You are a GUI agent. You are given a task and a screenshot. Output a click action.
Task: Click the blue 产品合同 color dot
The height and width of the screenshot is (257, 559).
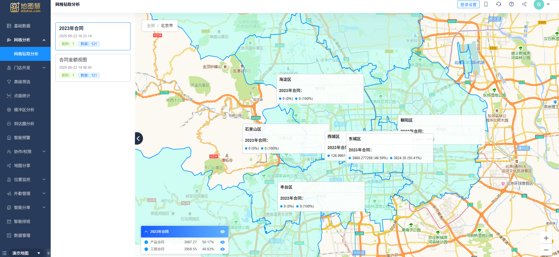[146, 242]
